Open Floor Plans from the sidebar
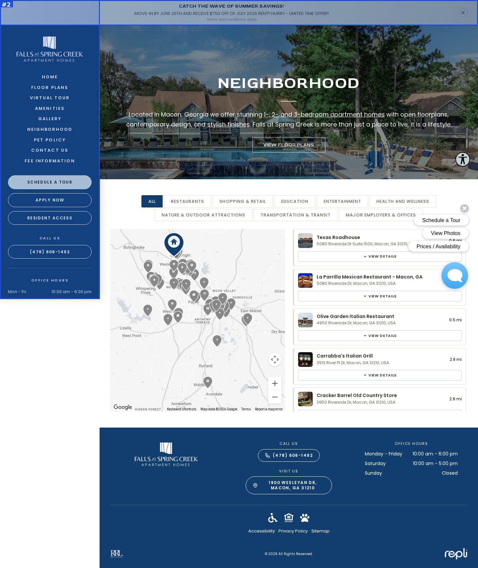Screen dimensions: 478x568 click(x=50, y=88)
